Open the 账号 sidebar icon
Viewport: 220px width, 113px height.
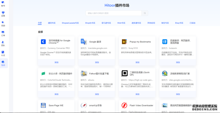click(3, 2)
